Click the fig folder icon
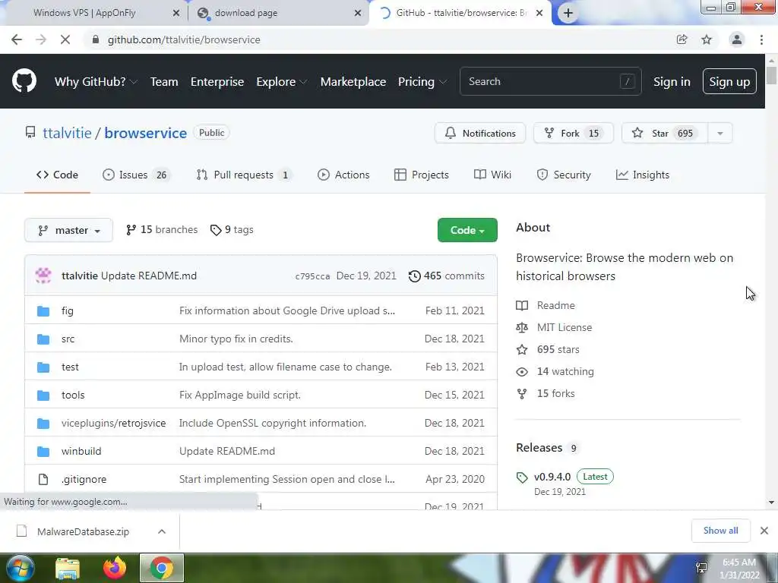778x583 pixels. coord(43,310)
